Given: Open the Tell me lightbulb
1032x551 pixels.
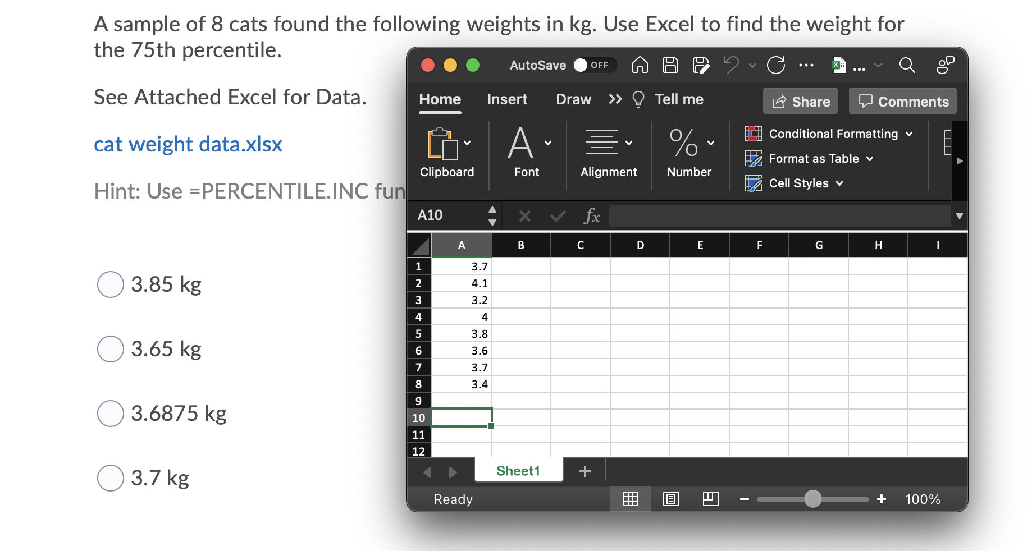Looking at the screenshot, I should click(x=638, y=99).
